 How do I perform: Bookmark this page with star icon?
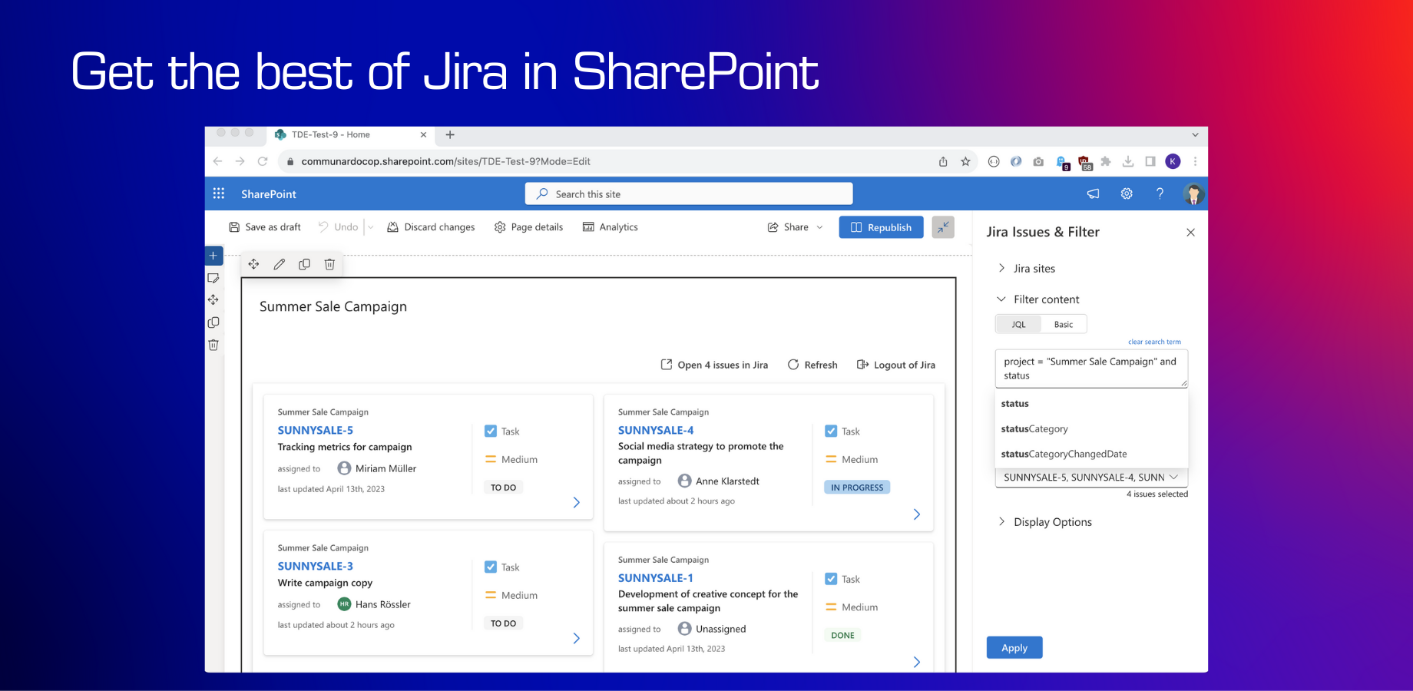point(965,161)
